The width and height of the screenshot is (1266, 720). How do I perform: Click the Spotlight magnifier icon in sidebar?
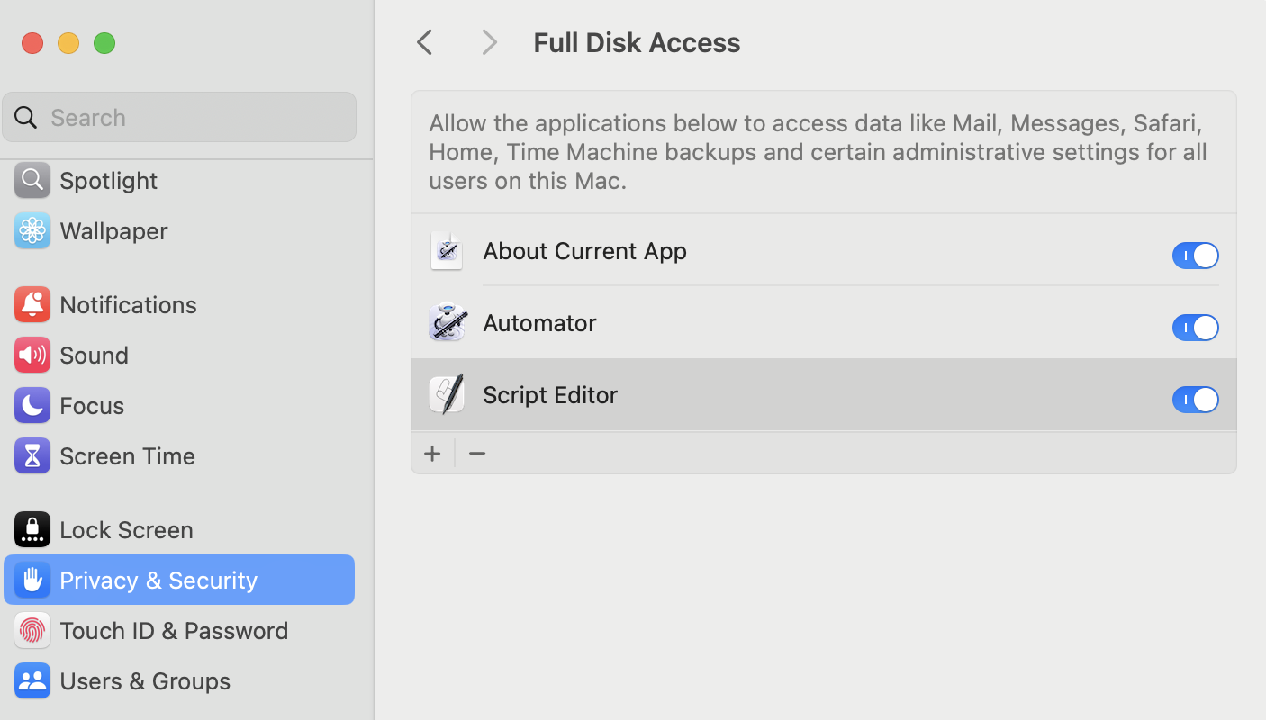coord(32,180)
